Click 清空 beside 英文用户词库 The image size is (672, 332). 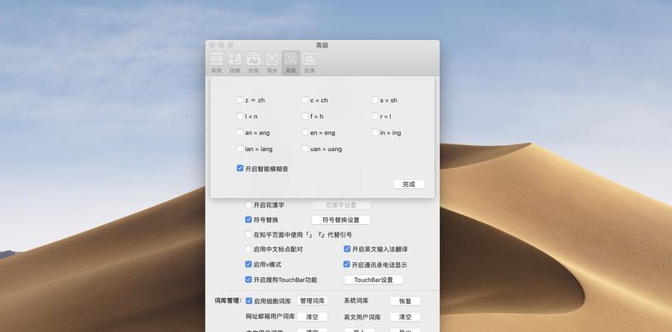point(405,317)
